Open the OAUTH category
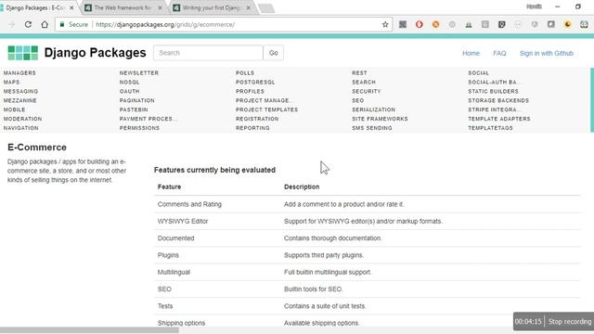 (130, 92)
